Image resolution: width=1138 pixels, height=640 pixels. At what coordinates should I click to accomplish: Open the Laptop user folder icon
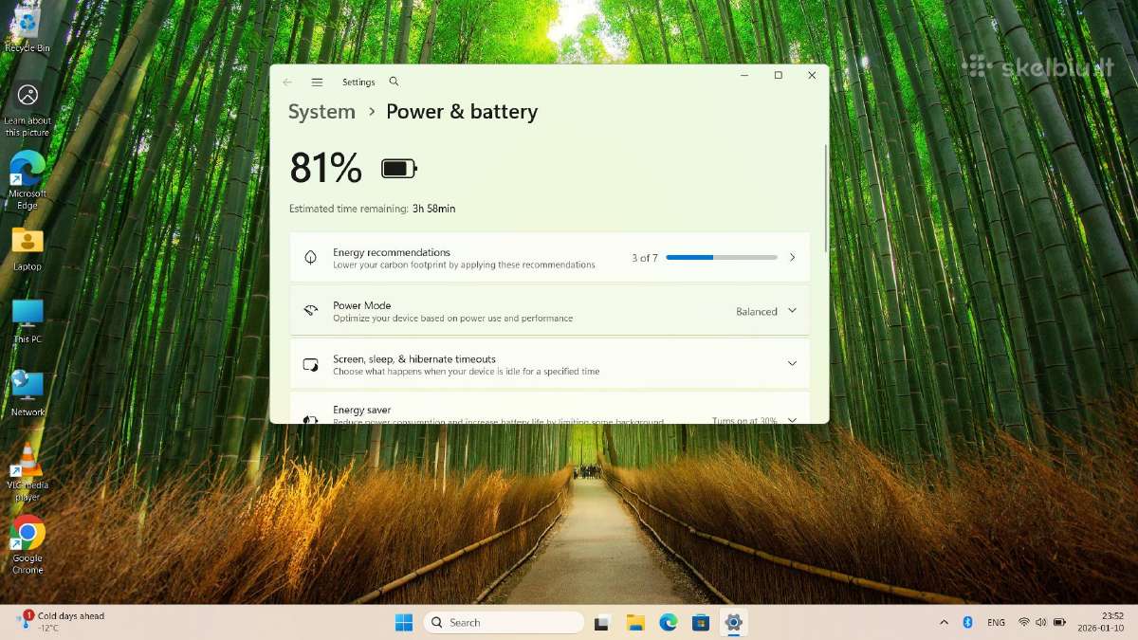click(x=28, y=248)
